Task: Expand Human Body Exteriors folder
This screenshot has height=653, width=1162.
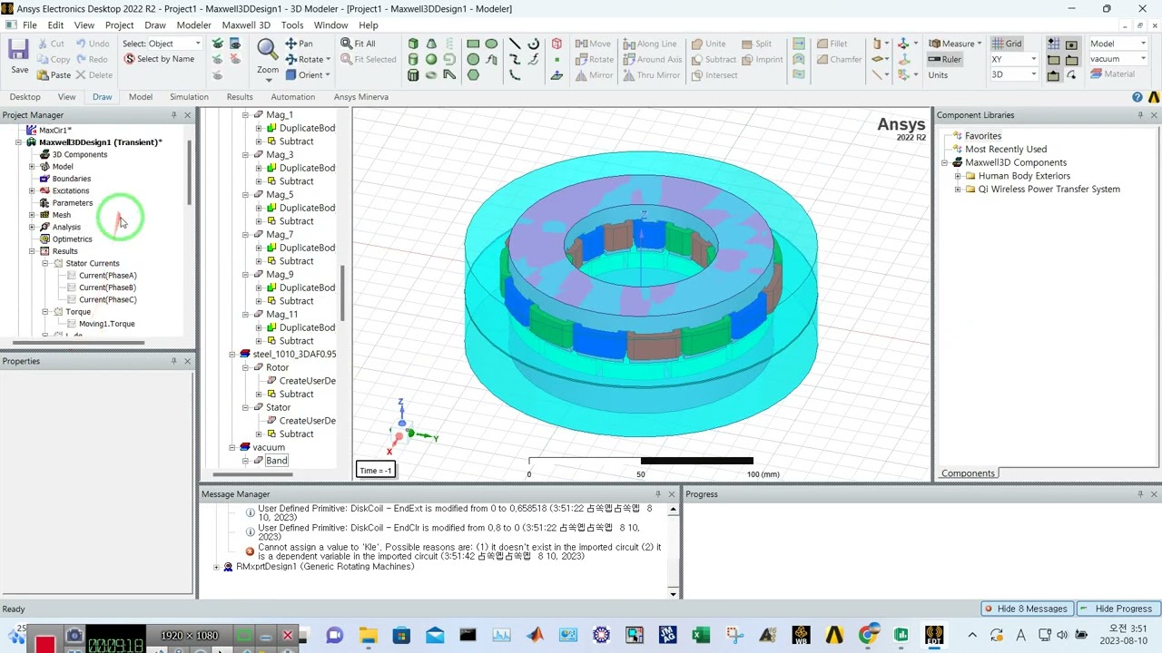Action: [x=958, y=176]
